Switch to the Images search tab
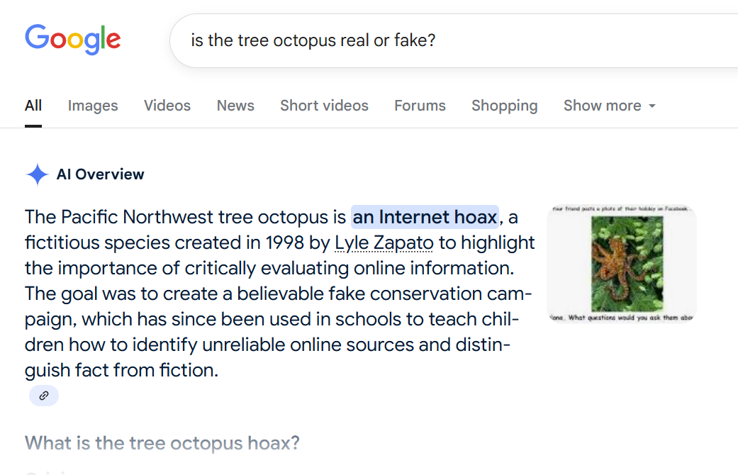 92,105
